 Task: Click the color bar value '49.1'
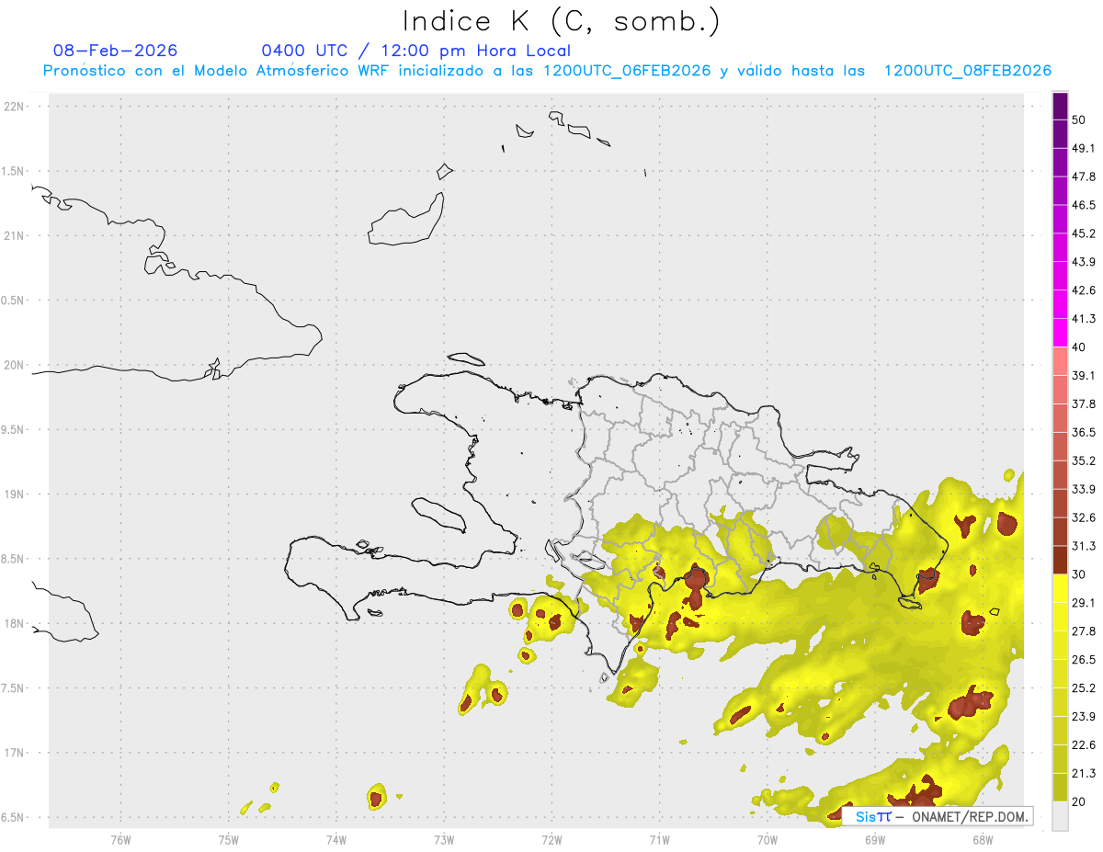1084,148
